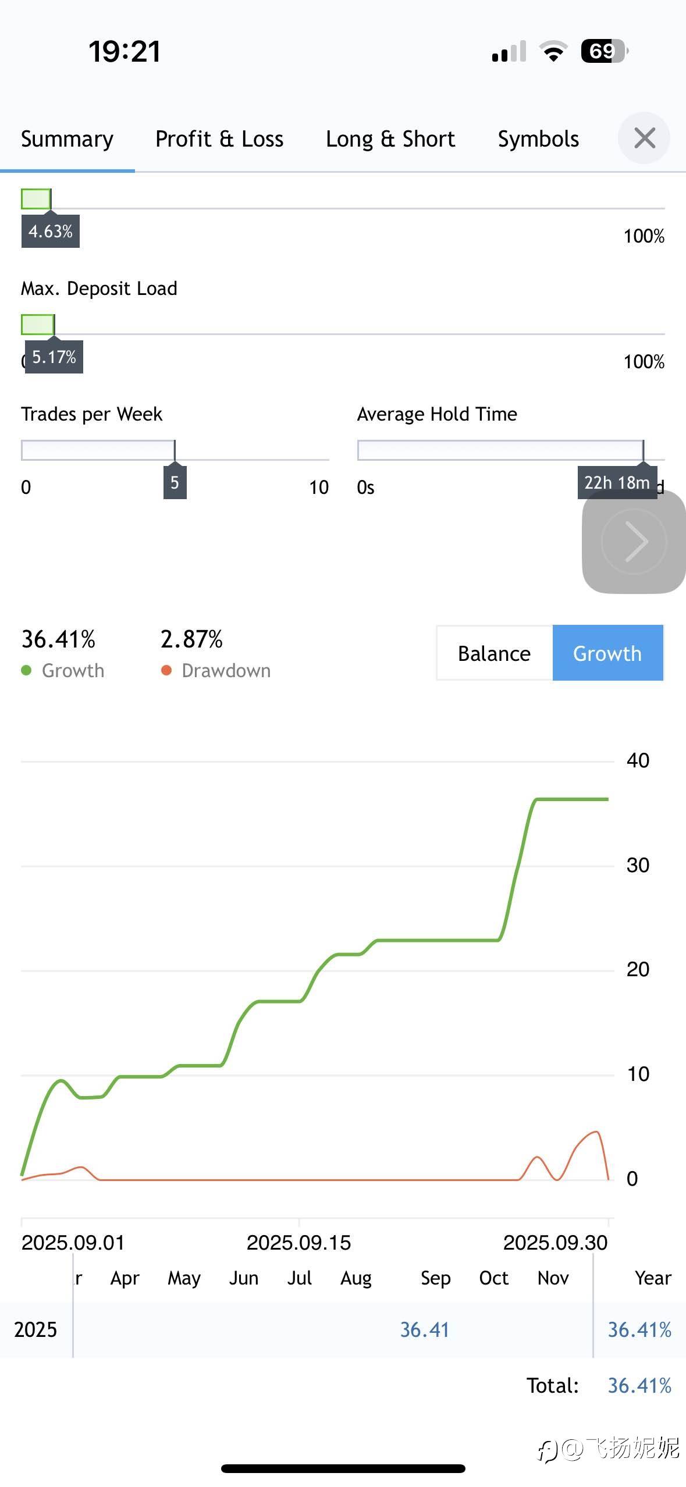Screen dimensions: 686x1487
Task: Go to the Symbols tab
Action: pyautogui.click(x=538, y=139)
